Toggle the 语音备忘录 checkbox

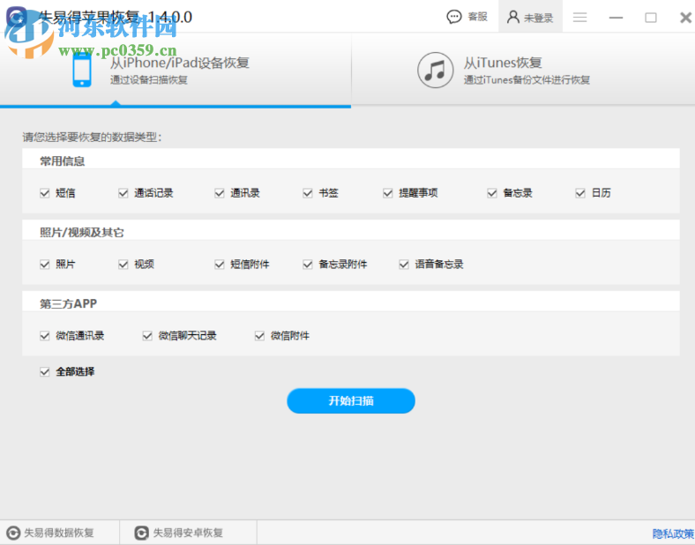point(404,265)
